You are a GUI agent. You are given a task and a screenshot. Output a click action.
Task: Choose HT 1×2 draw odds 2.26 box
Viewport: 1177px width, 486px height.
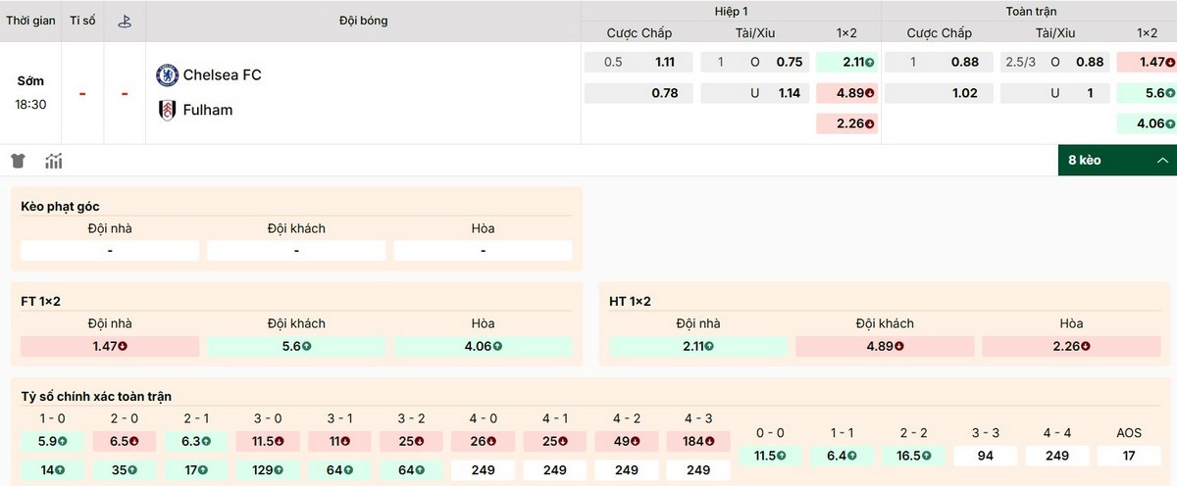[x=1071, y=346]
